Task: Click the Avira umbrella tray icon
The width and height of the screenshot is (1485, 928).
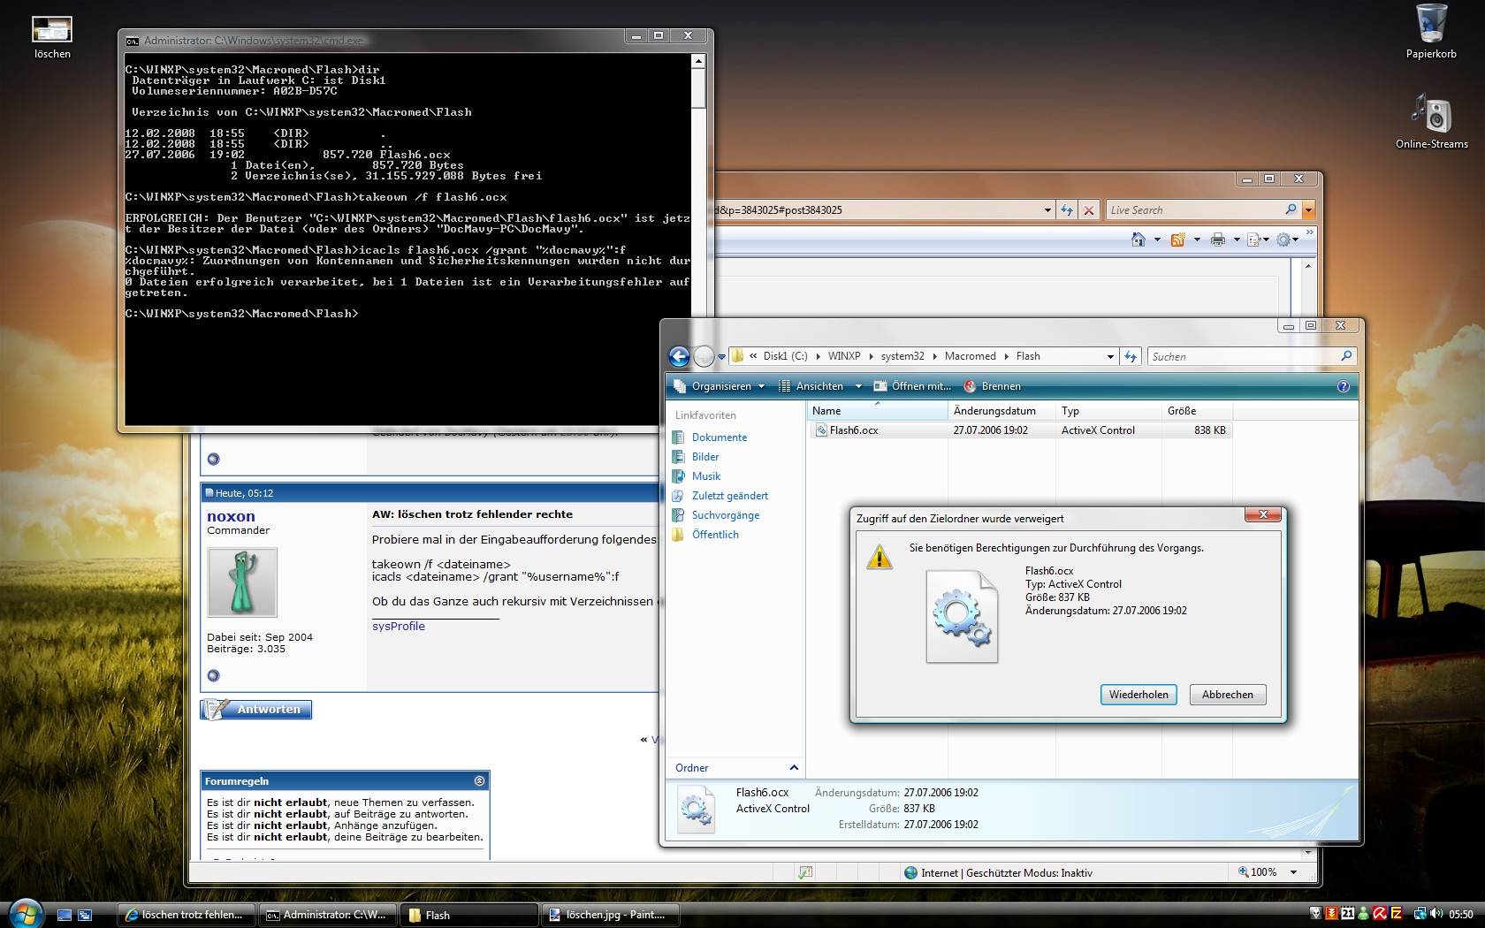Action: coord(1380,914)
